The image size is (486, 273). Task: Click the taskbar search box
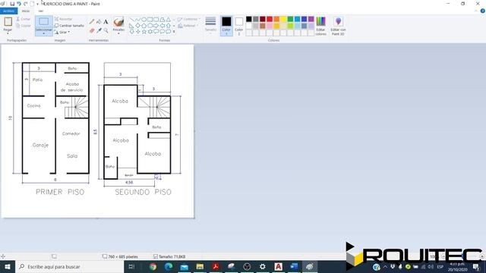tap(69, 266)
